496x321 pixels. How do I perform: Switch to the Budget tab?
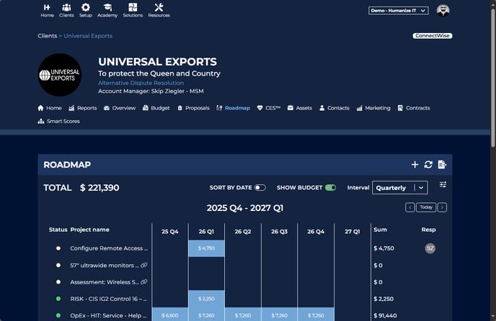tap(156, 108)
